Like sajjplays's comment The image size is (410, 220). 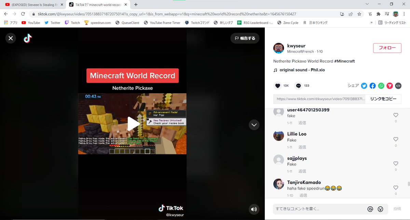tap(396, 164)
